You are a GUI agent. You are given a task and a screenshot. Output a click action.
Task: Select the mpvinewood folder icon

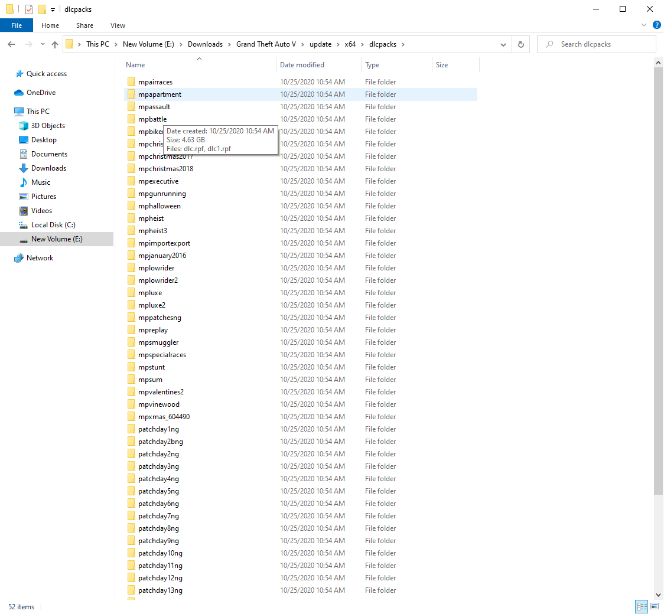[x=131, y=404]
